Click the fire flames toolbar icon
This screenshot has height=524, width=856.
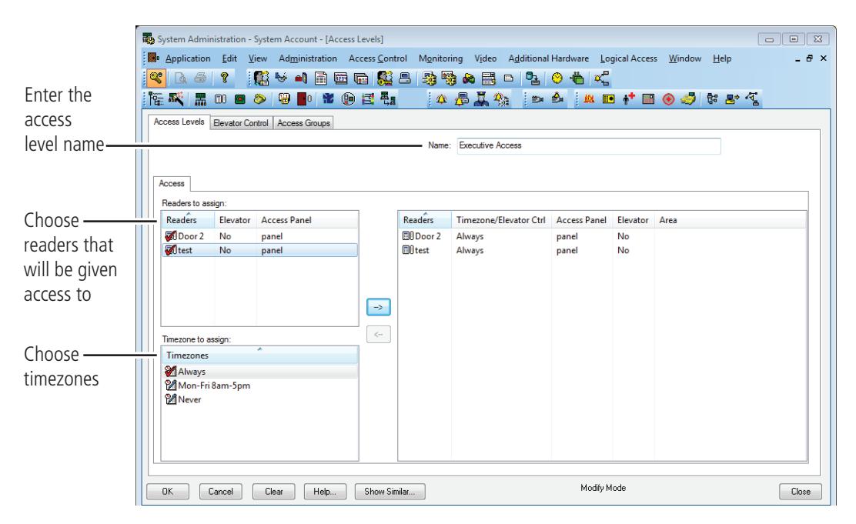pos(588,98)
